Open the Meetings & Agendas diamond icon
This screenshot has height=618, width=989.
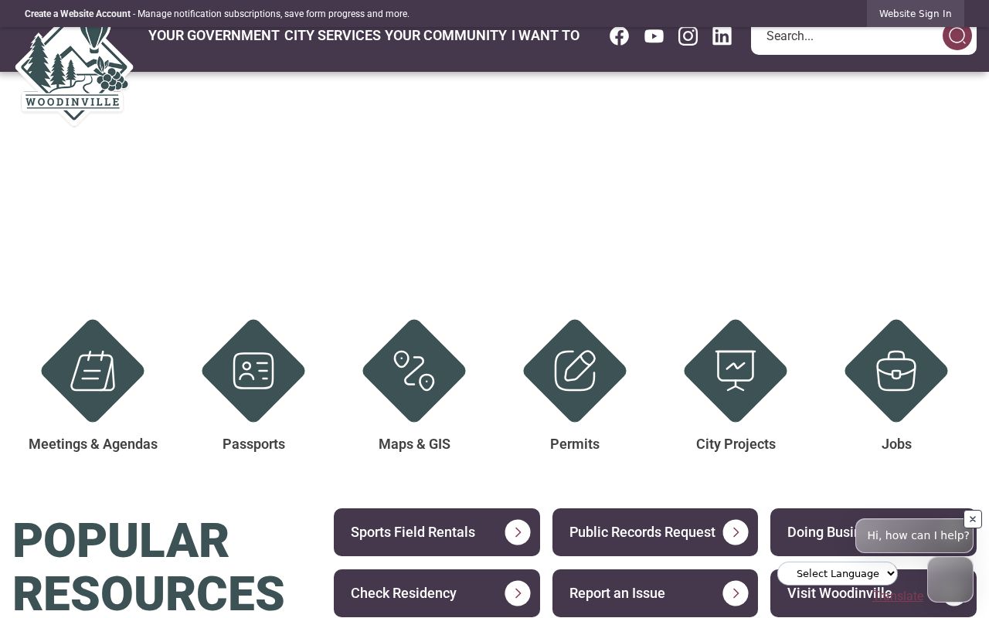[93, 371]
